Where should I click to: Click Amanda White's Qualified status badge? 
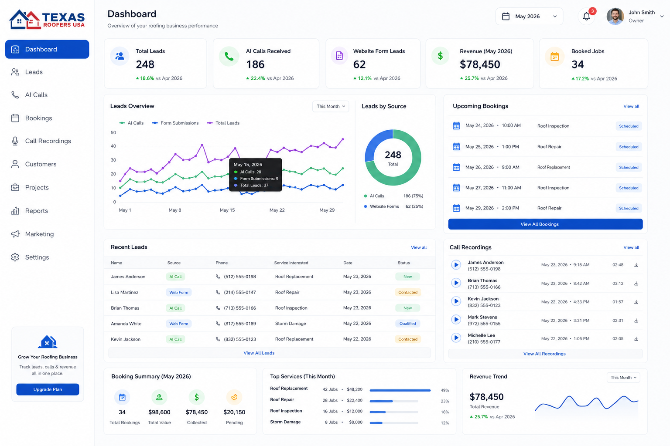tap(408, 324)
